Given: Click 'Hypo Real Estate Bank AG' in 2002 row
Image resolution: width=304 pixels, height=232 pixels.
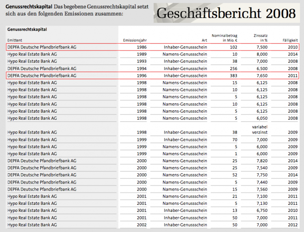Looking at the screenshot, I should (32, 225).
